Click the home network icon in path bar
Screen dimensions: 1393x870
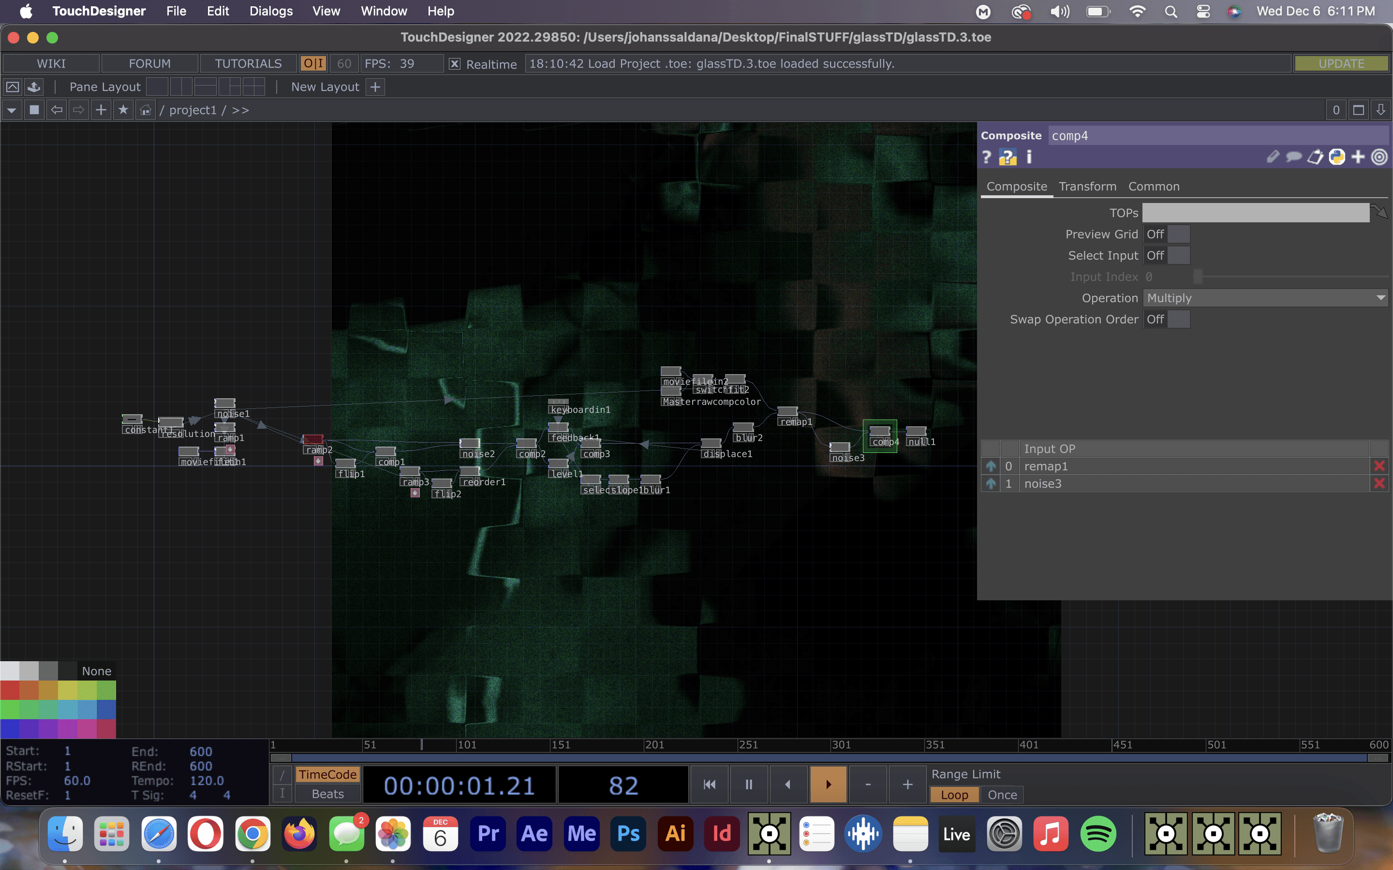coord(146,110)
